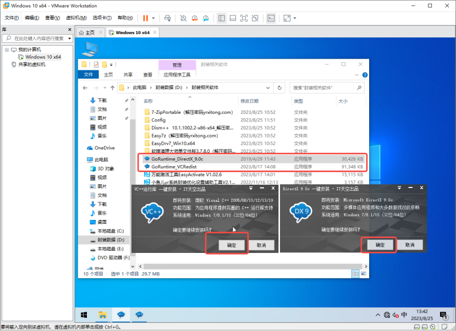Take a snapshot of the virtual machine
Screen dimensions: 456x331
point(183,18)
